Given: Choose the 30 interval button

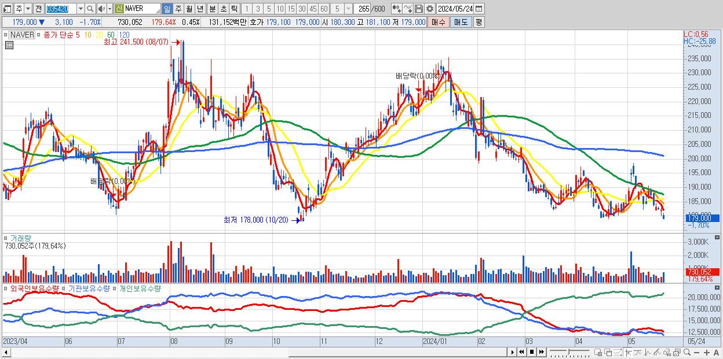Looking at the screenshot, I should click(302, 9).
